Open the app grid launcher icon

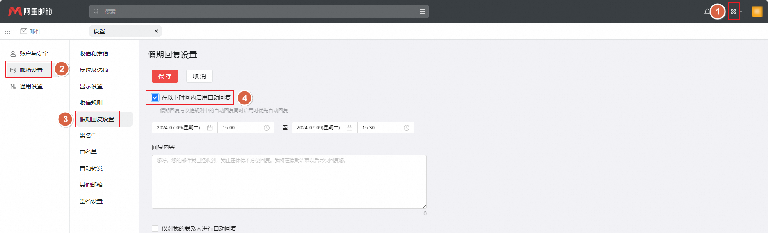(x=7, y=31)
